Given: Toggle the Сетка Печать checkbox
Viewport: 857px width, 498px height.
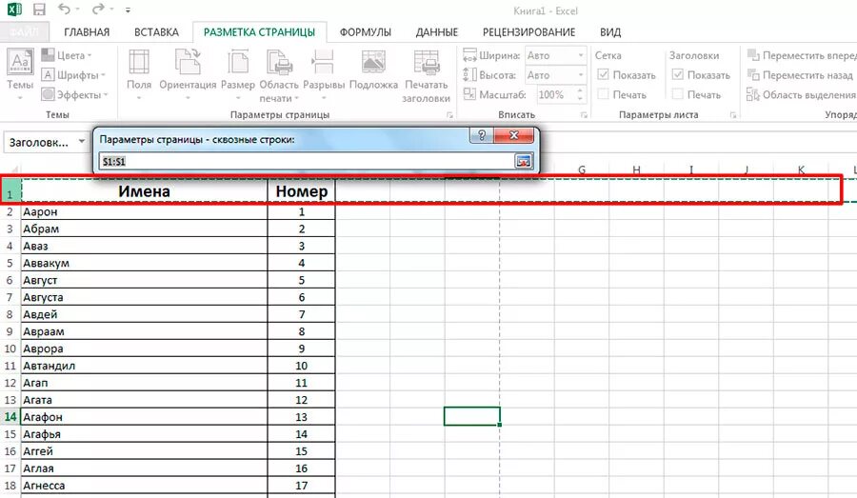Looking at the screenshot, I should [603, 94].
